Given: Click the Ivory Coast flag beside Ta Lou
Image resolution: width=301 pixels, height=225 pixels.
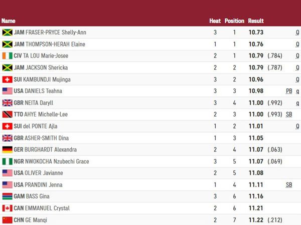Looking at the screenshot, I should point(7,56).
